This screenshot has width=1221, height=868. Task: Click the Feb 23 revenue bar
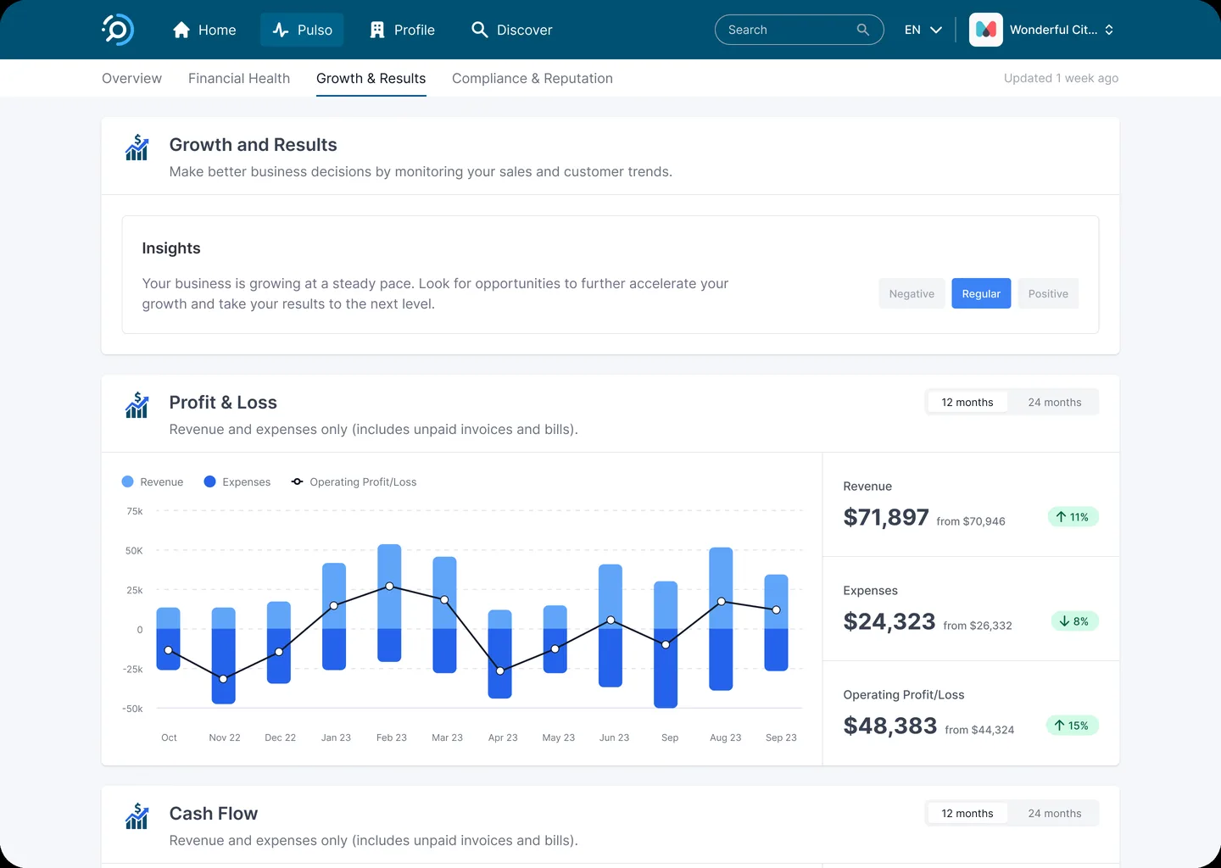click(389, 587)
